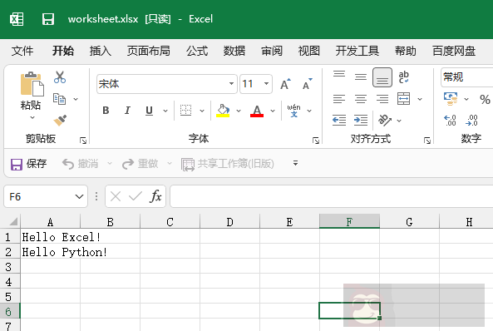The image size is (493, 331).
Task: Toggle Italic formatting
Action: pyautogui.click(x=127, y=111)
